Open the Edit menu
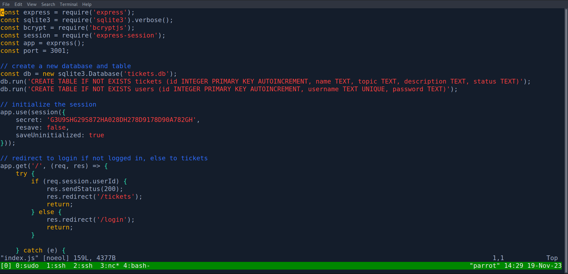 pyautogui.click(x=18, y=4)
